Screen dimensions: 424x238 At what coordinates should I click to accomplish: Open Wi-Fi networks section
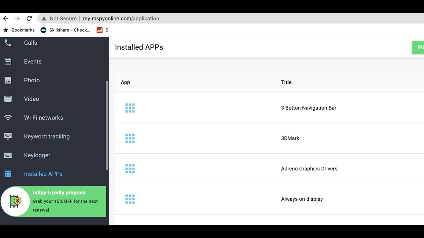pos(43,118)
